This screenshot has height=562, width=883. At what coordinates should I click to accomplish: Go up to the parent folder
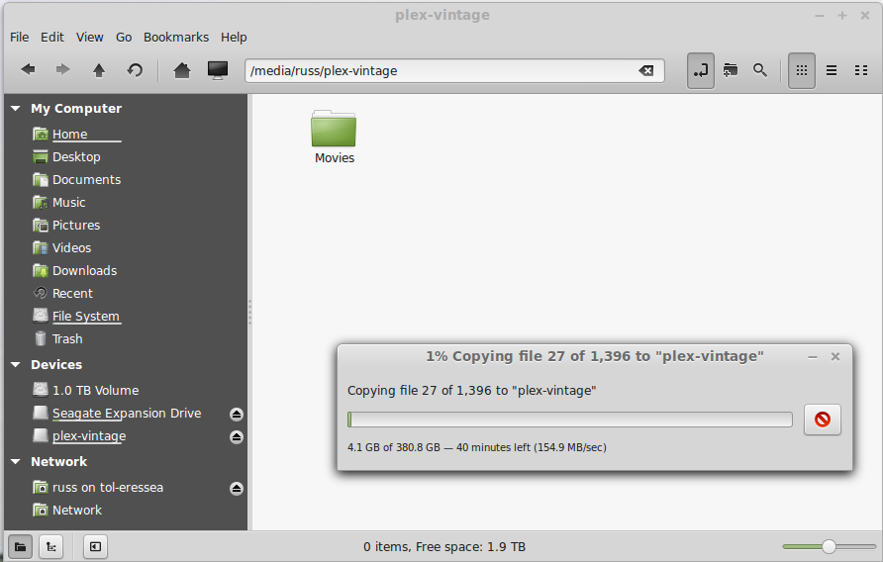pyautogui.click(x=99, y=70)
